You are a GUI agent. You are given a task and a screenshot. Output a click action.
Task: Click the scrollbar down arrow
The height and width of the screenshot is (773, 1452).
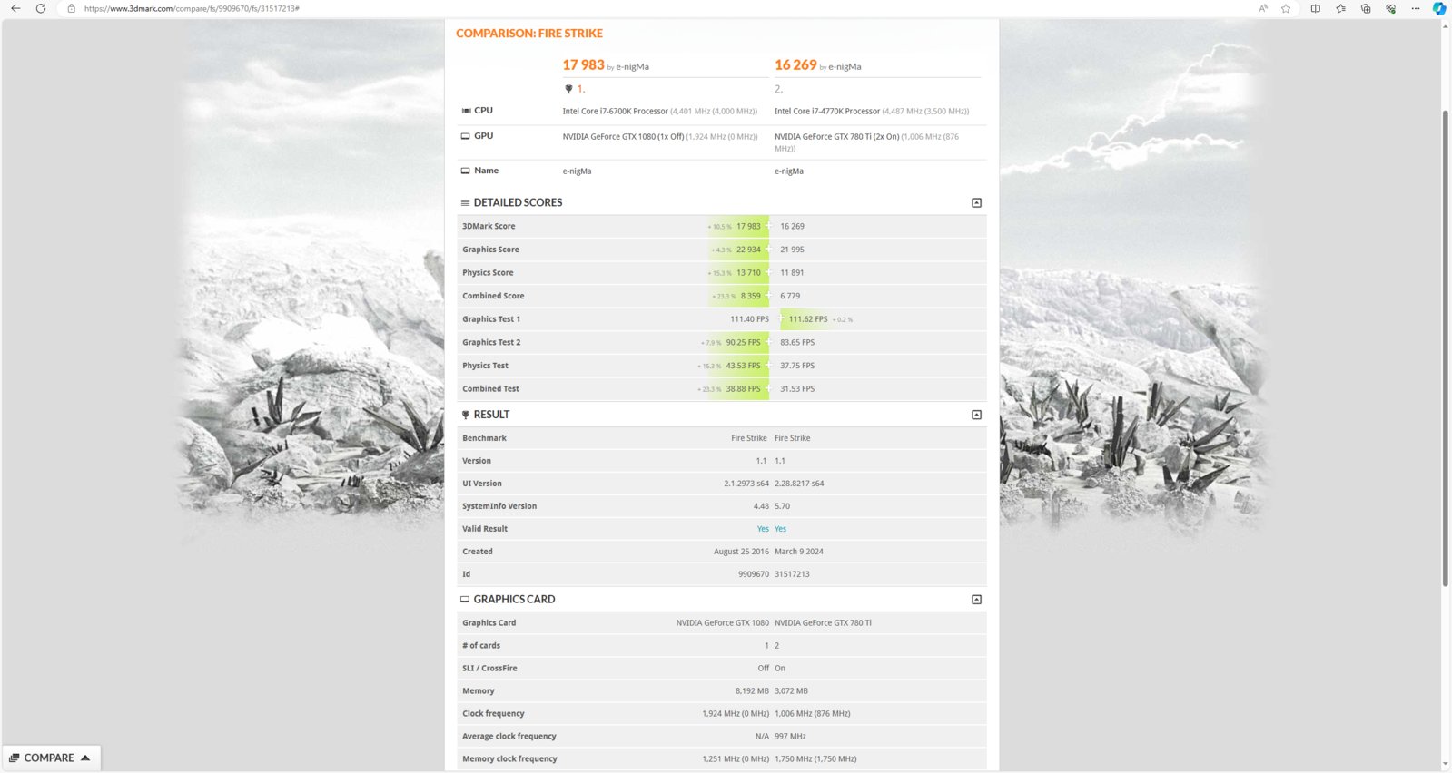1445,766
